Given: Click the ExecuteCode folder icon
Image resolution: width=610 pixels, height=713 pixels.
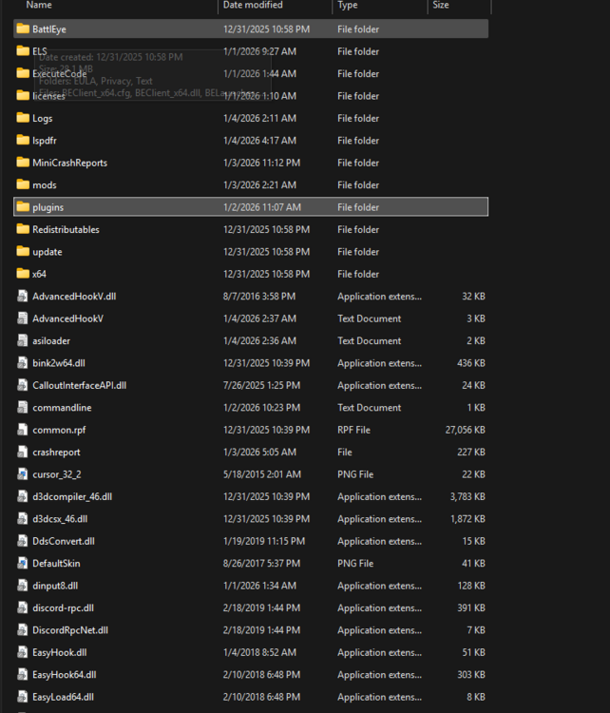Looking at the screenshot, I should pyautogui.click(x=23, y=73).
